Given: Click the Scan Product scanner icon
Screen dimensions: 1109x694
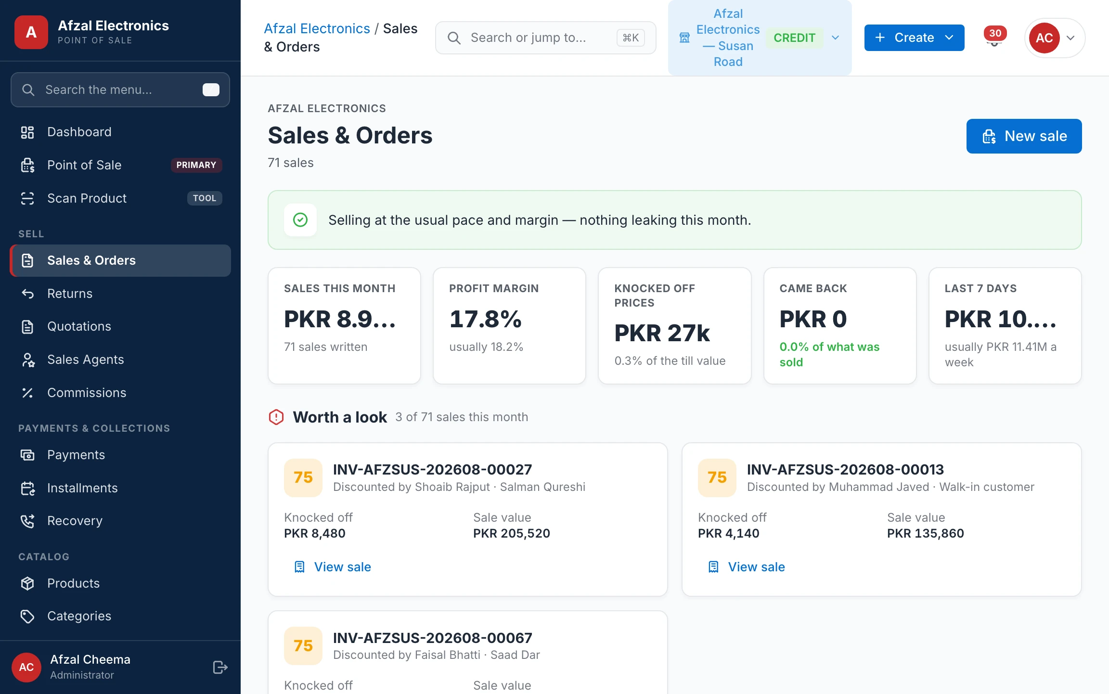Looking at the screenshot, I should [27, 198].
